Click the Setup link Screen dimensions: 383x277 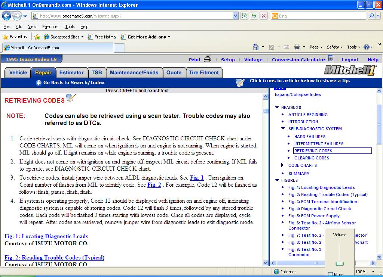(x=228, y=60)
